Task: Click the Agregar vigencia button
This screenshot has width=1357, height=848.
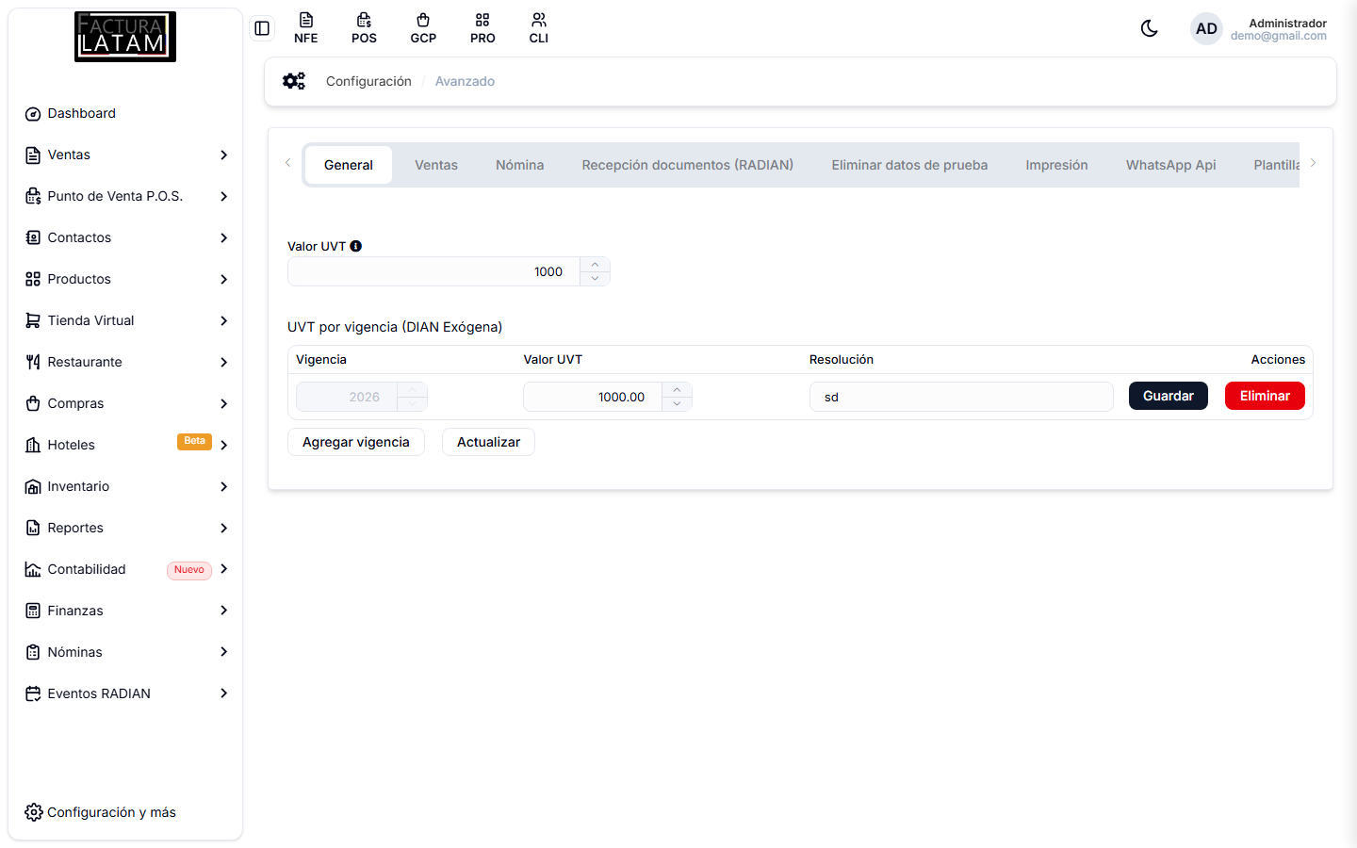Action: pyautogui.click(x=356, y=442)
